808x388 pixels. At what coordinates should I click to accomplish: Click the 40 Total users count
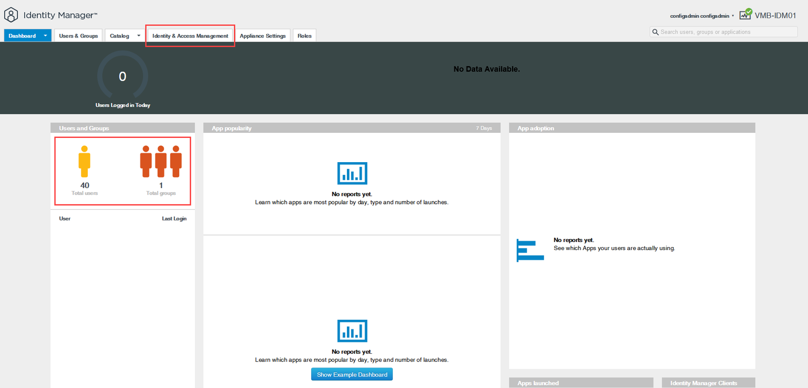(85, 185)
